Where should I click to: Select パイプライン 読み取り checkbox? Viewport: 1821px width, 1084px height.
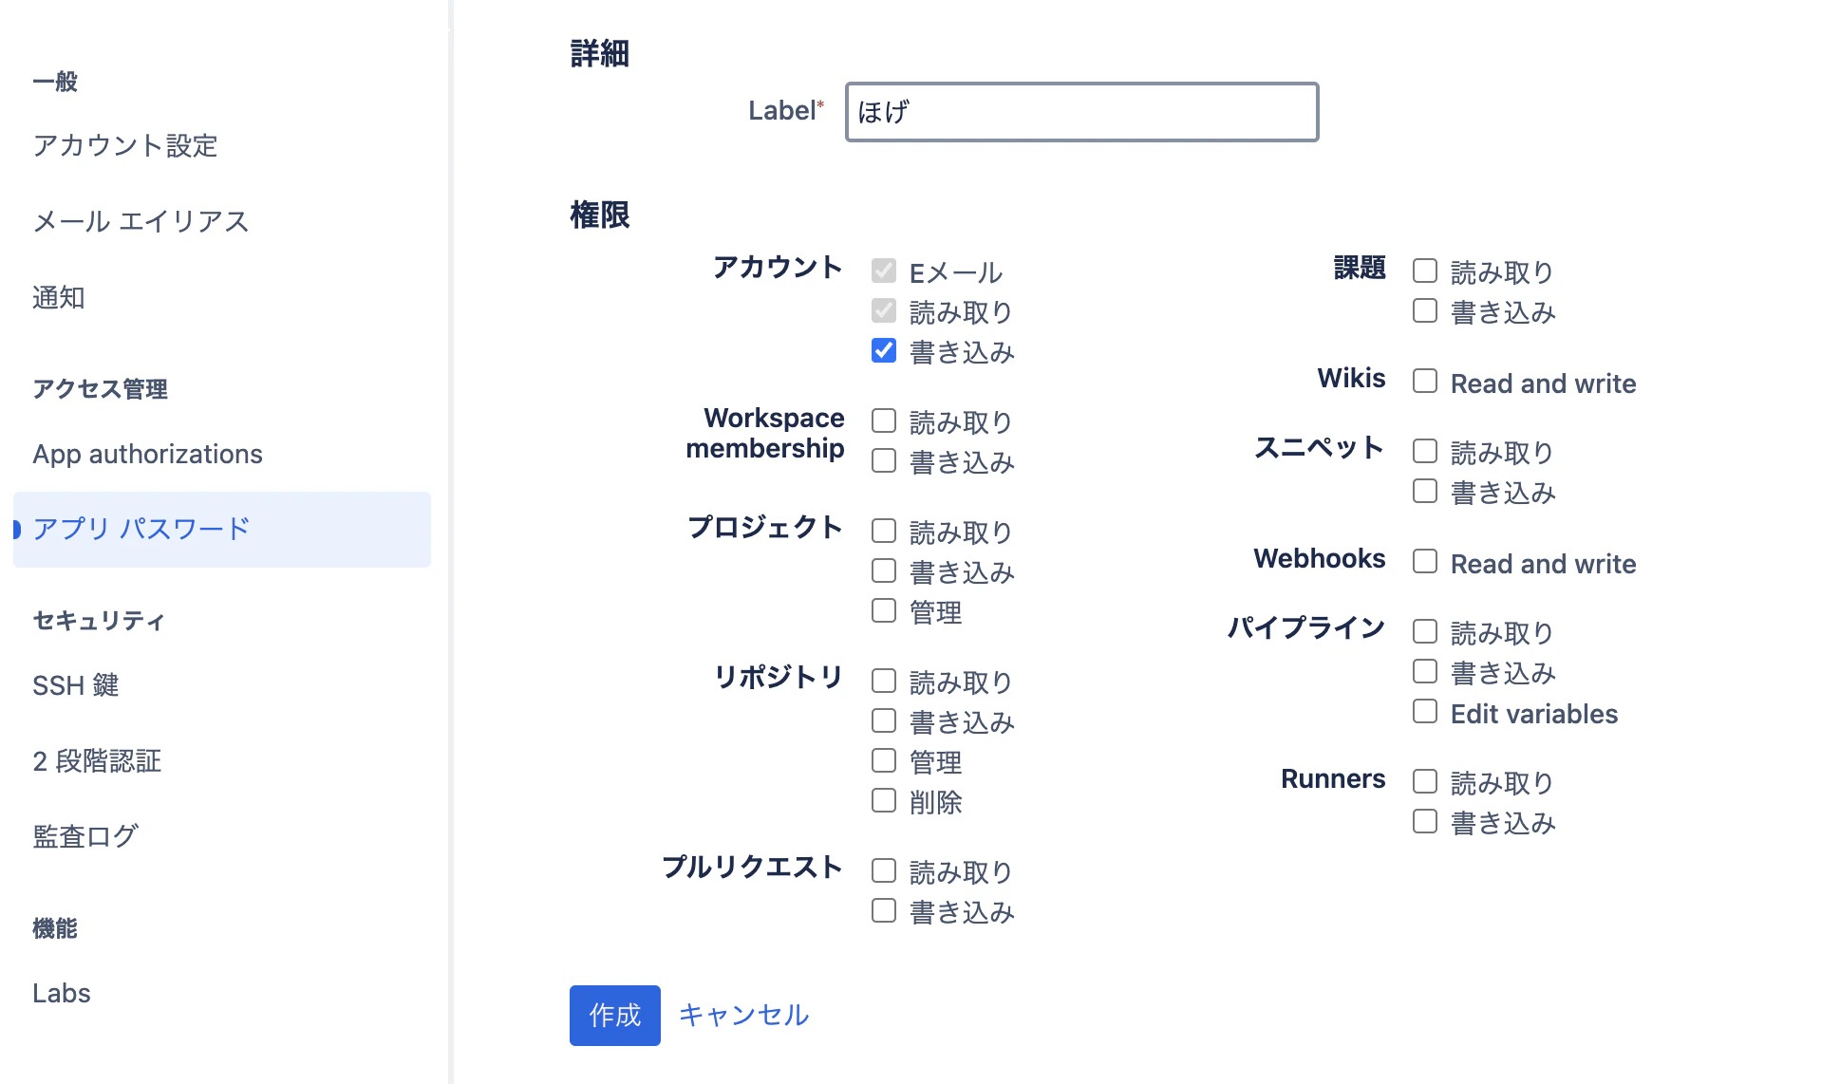pyautogui.click(x=1425, y=631)
